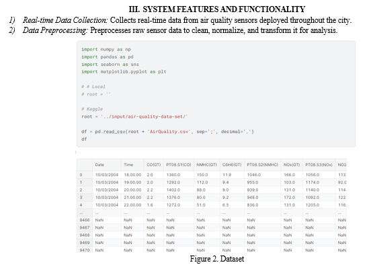Click the '1205.0' cell in row 4
This screenshot has height=275, width=371.
tap(313, 205)
